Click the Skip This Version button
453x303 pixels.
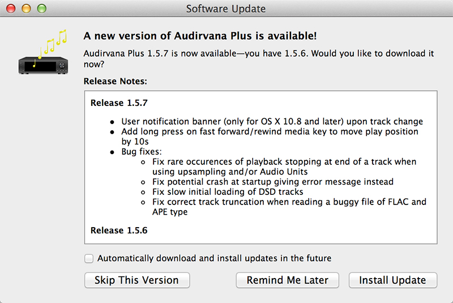tap(137, 280)
